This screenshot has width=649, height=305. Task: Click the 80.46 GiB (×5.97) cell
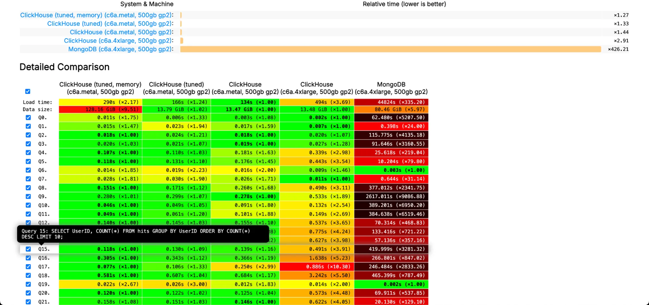(x=391, y=109)
